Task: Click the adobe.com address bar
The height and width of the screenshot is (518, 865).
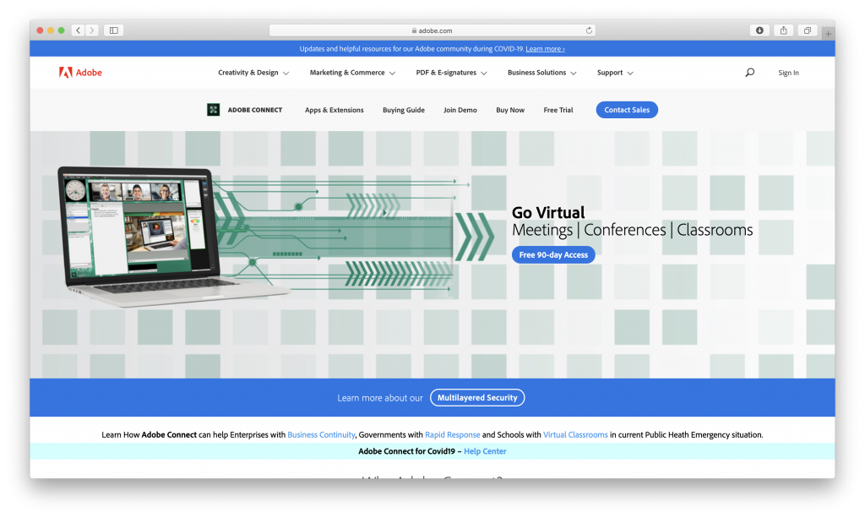Action: click(x=432, y=30)
